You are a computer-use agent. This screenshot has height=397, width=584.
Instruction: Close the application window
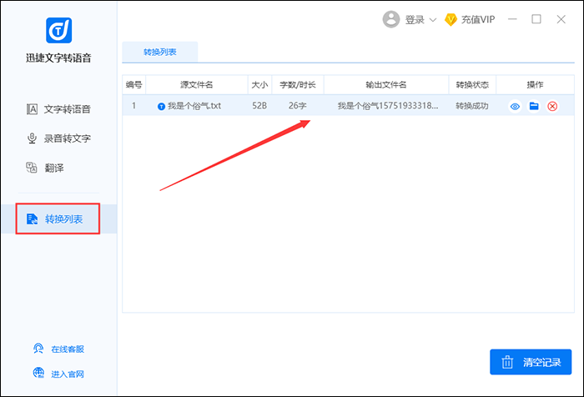(561, 19)
